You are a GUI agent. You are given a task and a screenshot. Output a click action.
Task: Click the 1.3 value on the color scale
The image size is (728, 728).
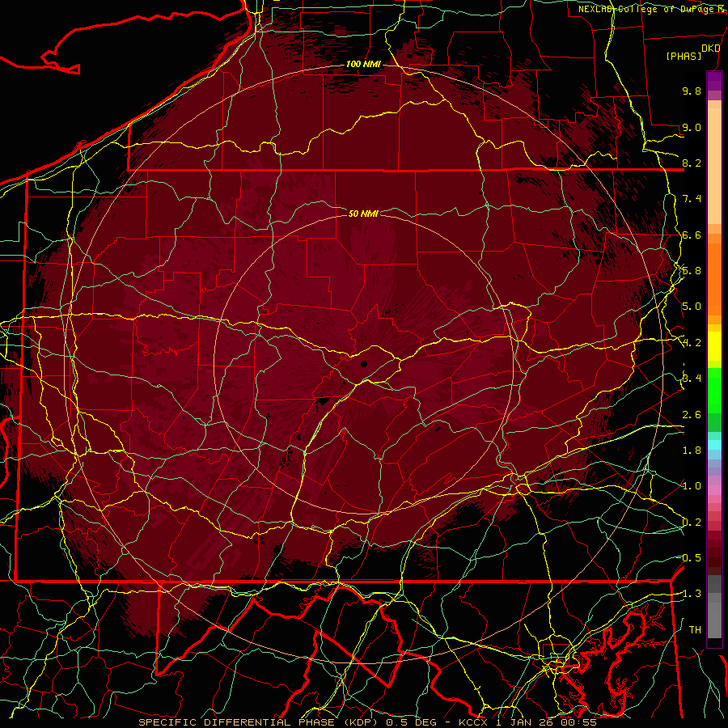point(692,594)
